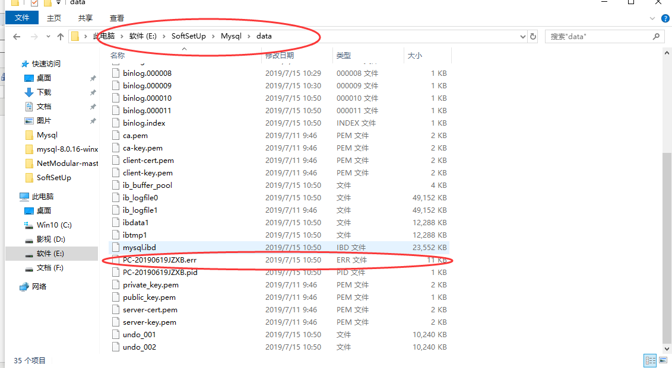Select 软件 (E:) in address path
672x368 pixels.
click(142, 36)
